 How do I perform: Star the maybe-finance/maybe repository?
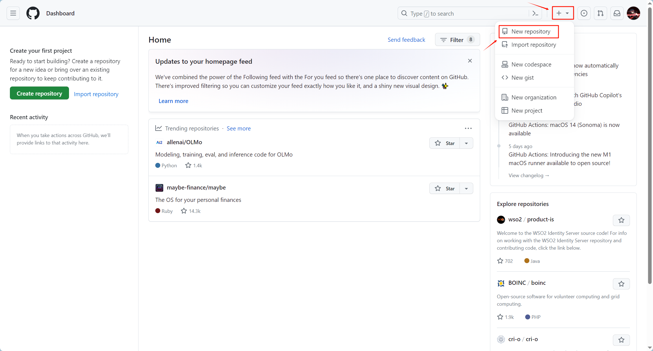tap(444, 188)
